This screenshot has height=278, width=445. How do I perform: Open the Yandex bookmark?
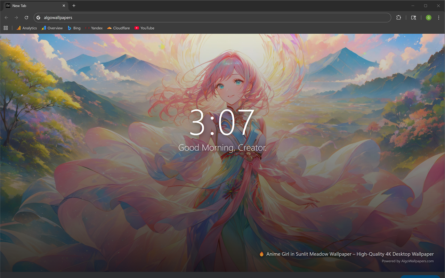pyautogui.click(x=94, y=28)
